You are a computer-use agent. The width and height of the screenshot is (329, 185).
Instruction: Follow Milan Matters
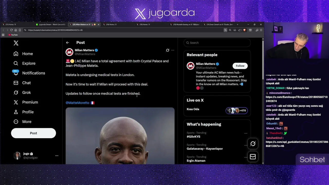(x=240, y=66)
